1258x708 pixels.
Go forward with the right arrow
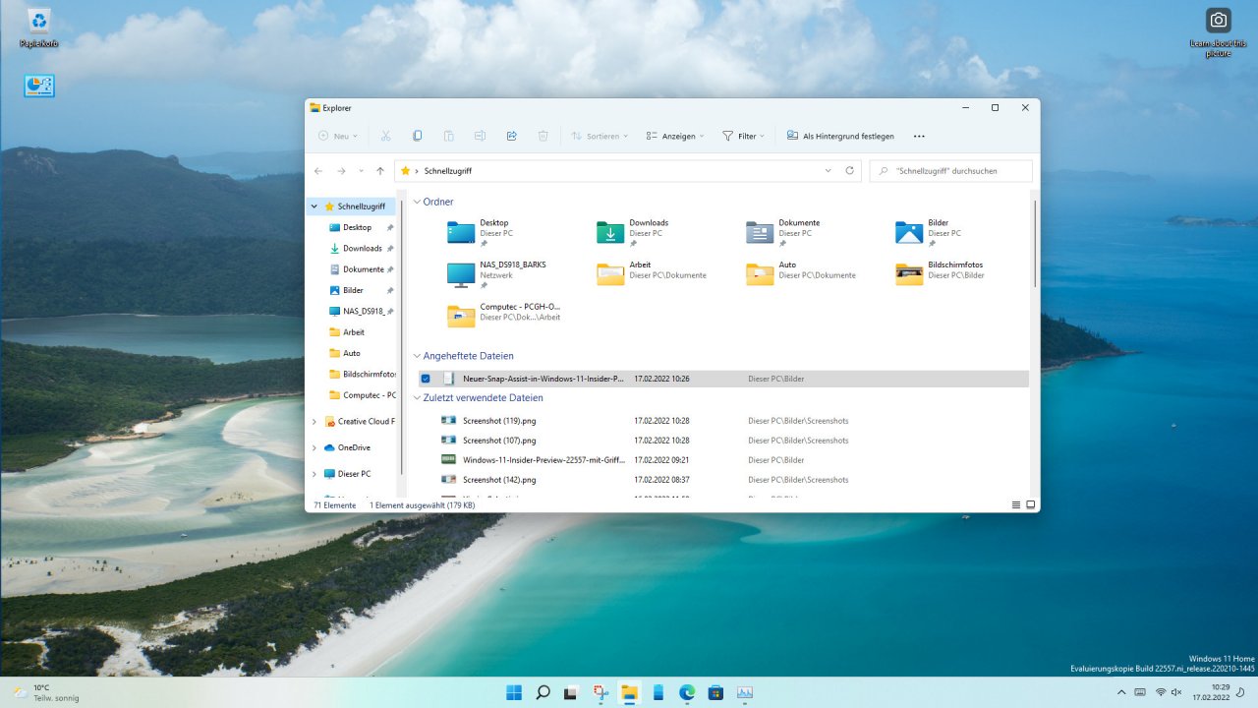point(341,171)
